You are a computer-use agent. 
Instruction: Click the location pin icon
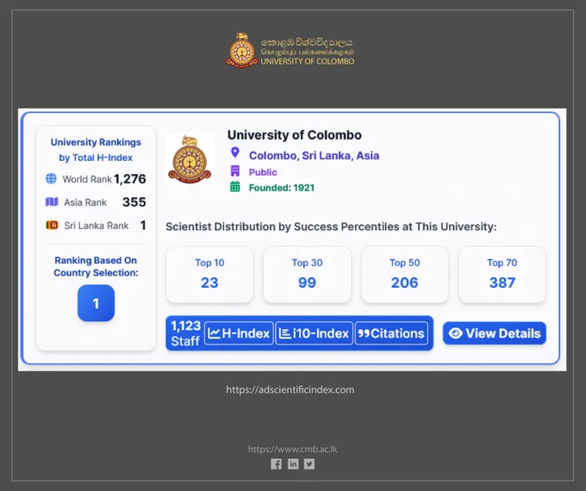(x=235, y=152)
